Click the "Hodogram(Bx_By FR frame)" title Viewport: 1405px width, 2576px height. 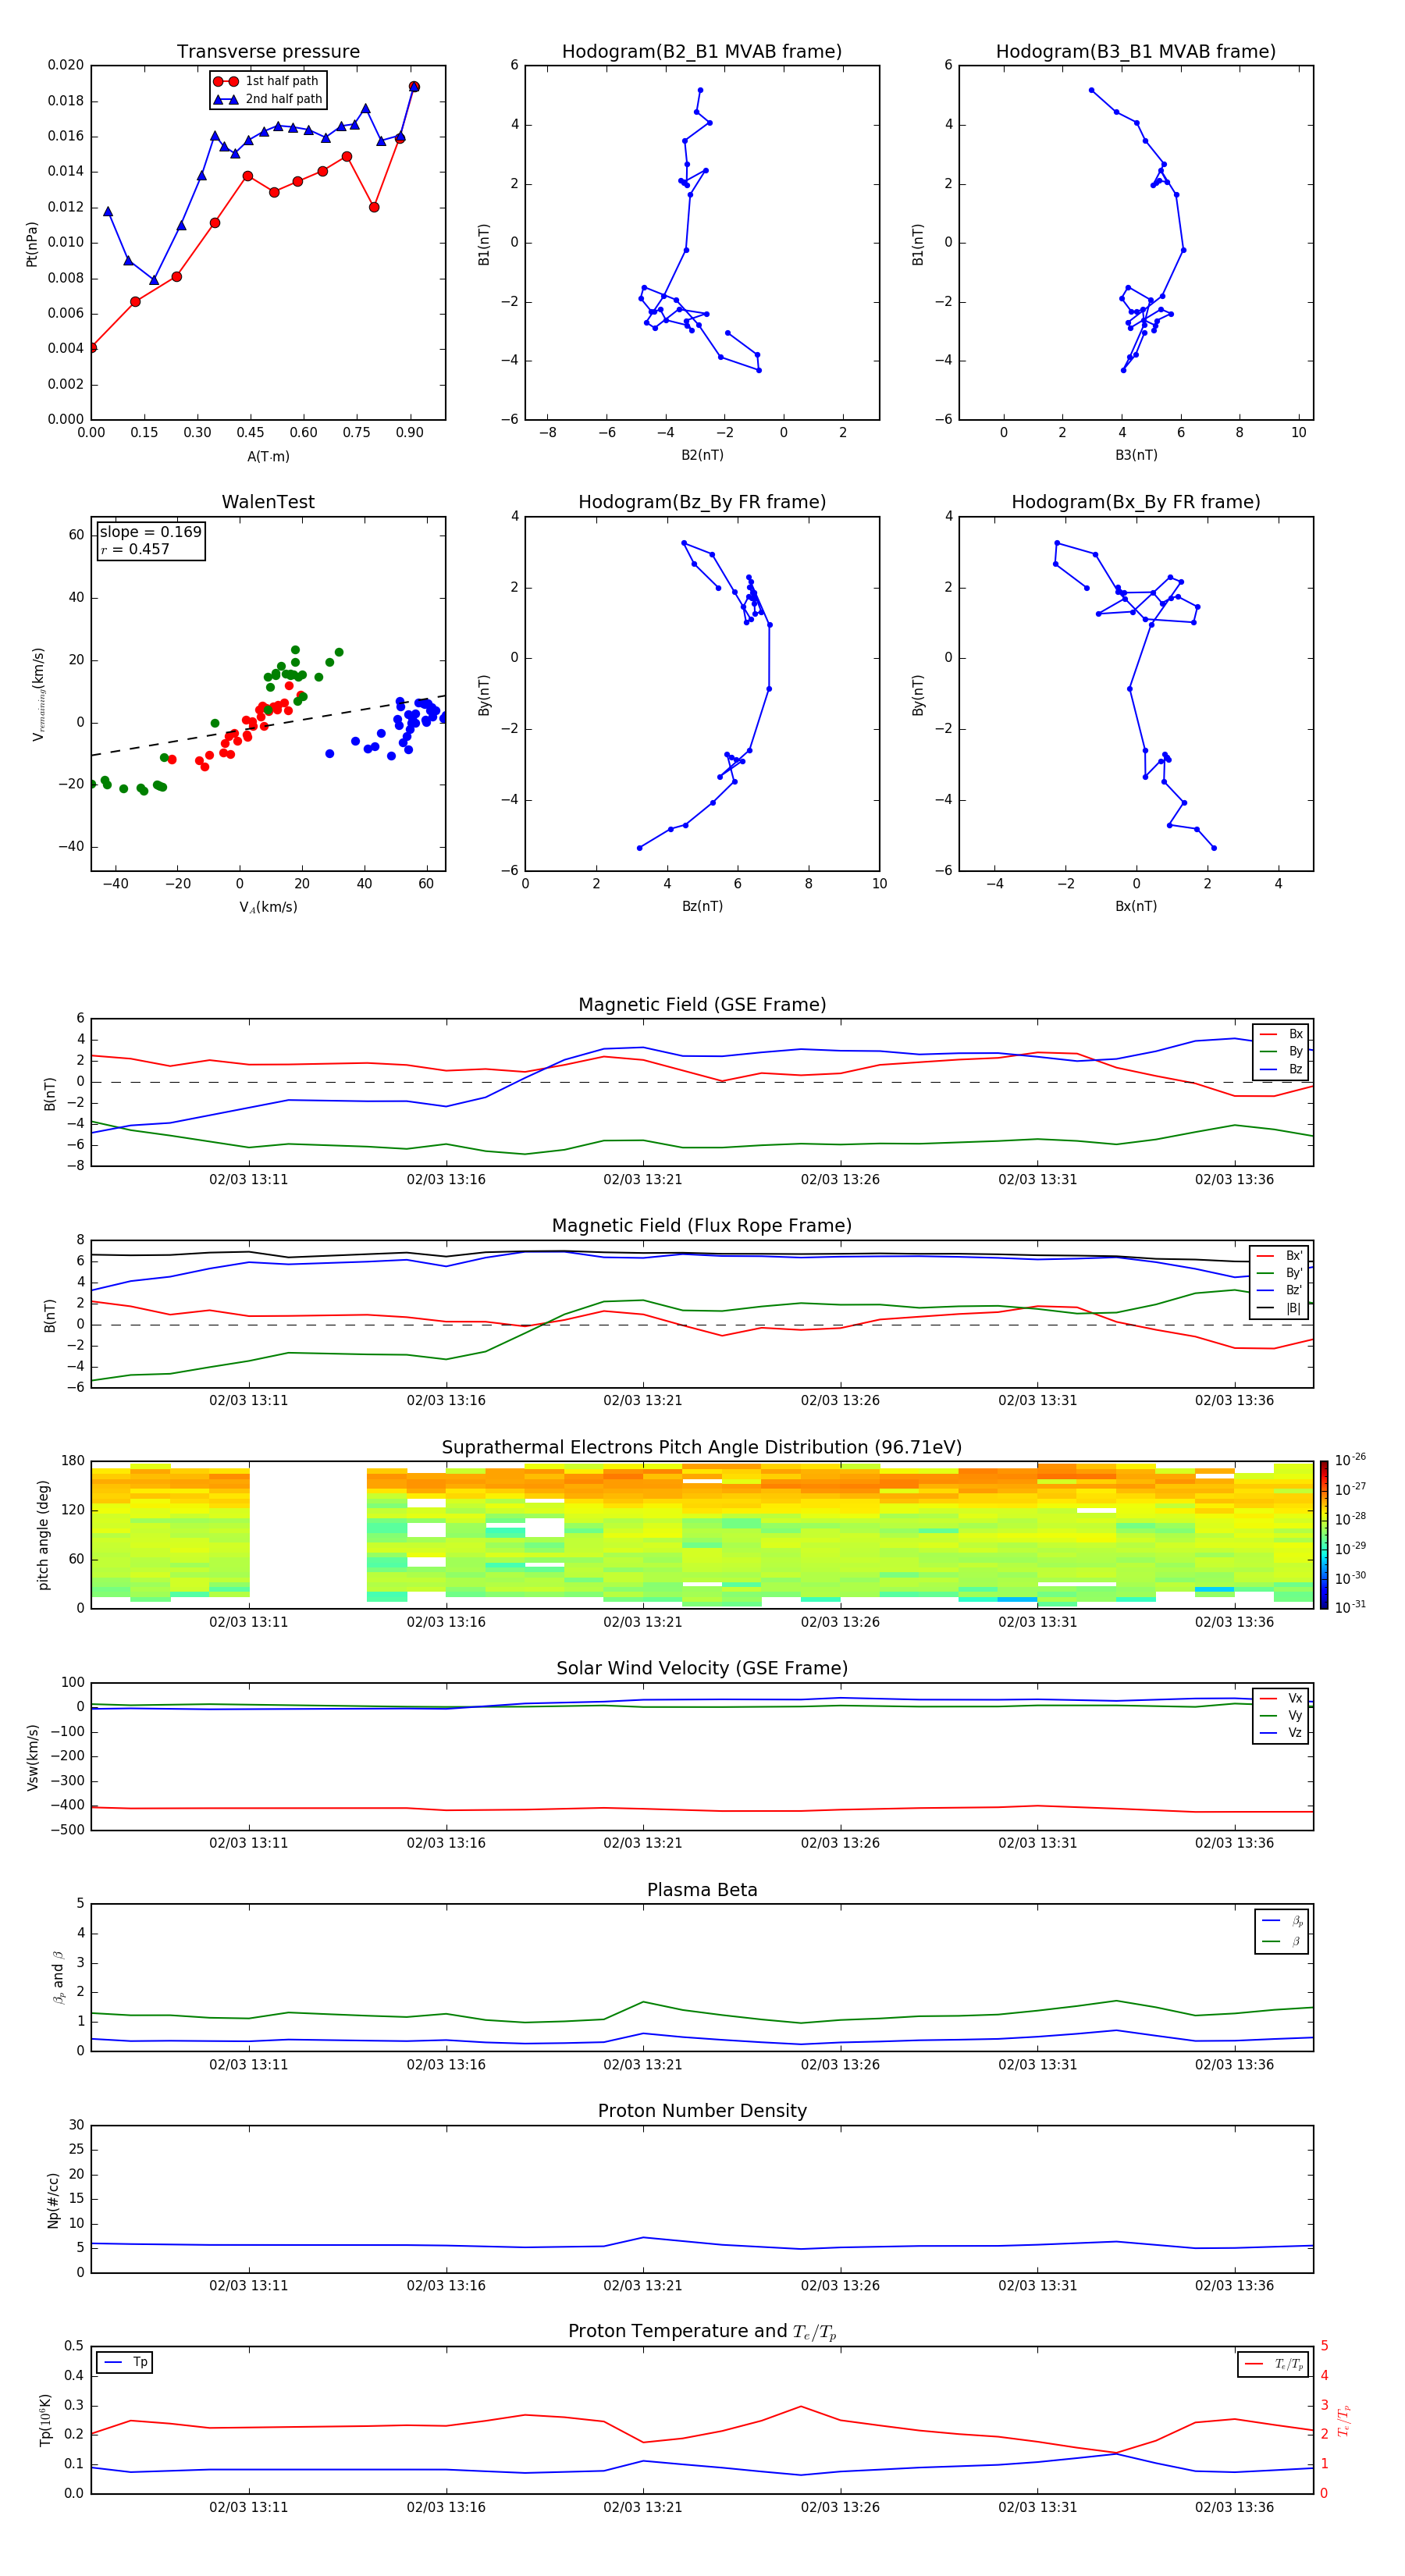coord(1136,502)
